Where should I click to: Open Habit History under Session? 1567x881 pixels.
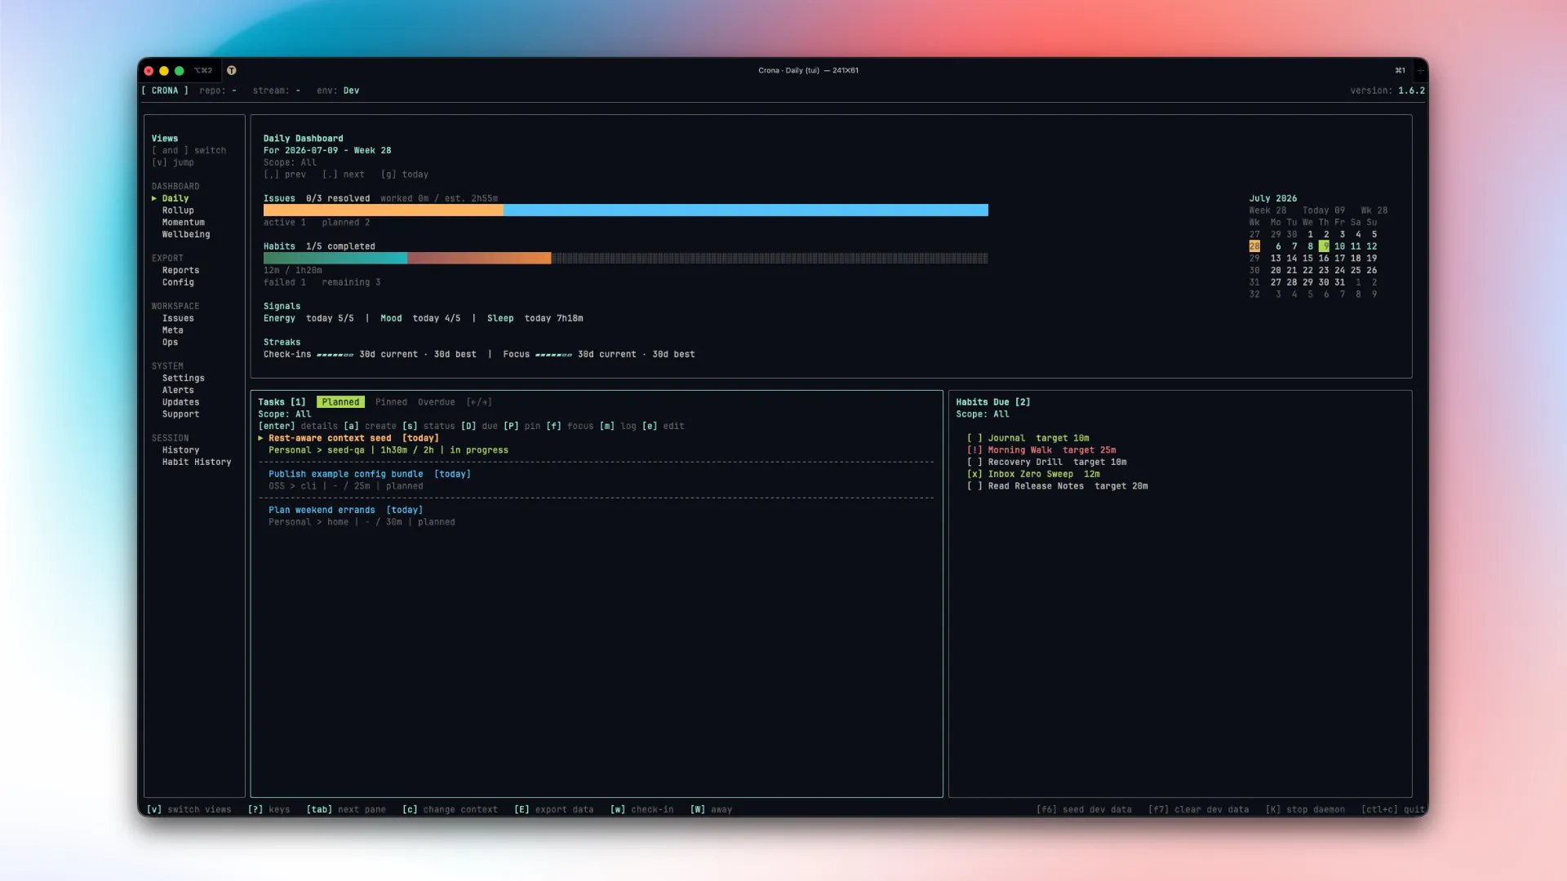(197, 463)
